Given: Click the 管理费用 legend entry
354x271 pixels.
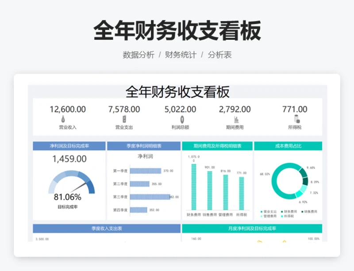Looking at the screenshot, I should pyautogui.click(x=269, y=216).
